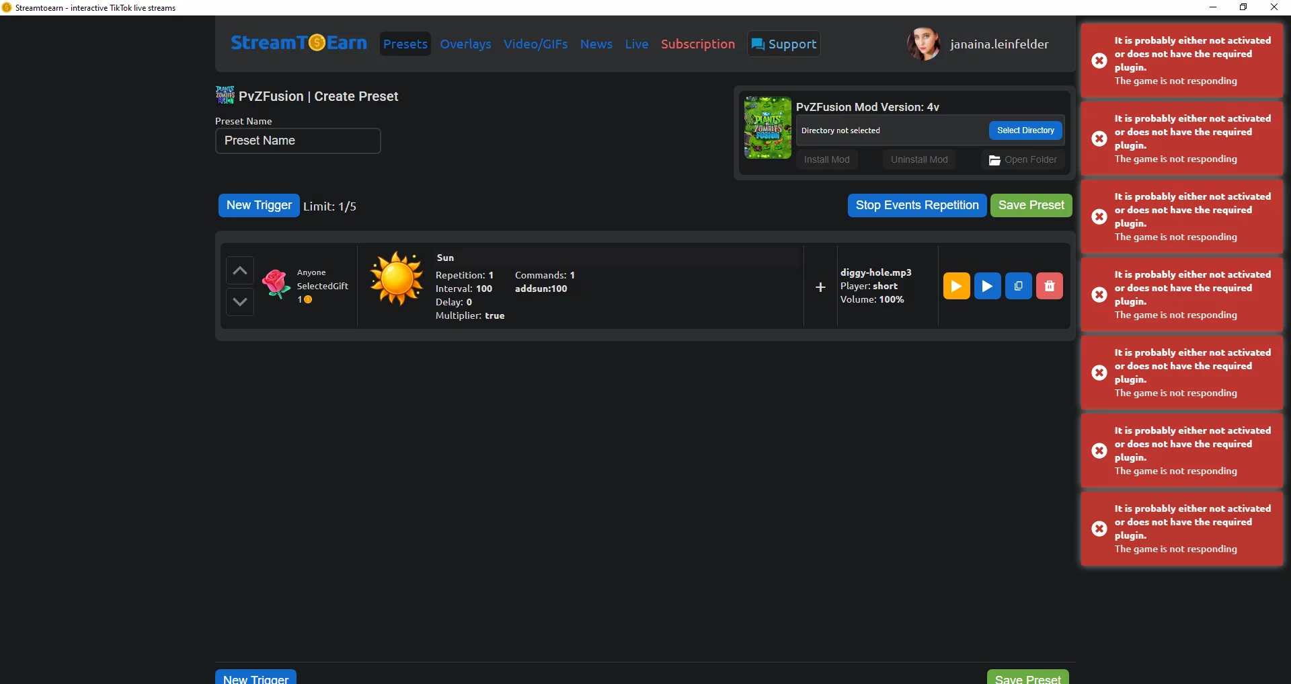Click the bottom Save Preset button
Image resolution: width=1291 pixels, height=684 pixels.
(1027, 677)
